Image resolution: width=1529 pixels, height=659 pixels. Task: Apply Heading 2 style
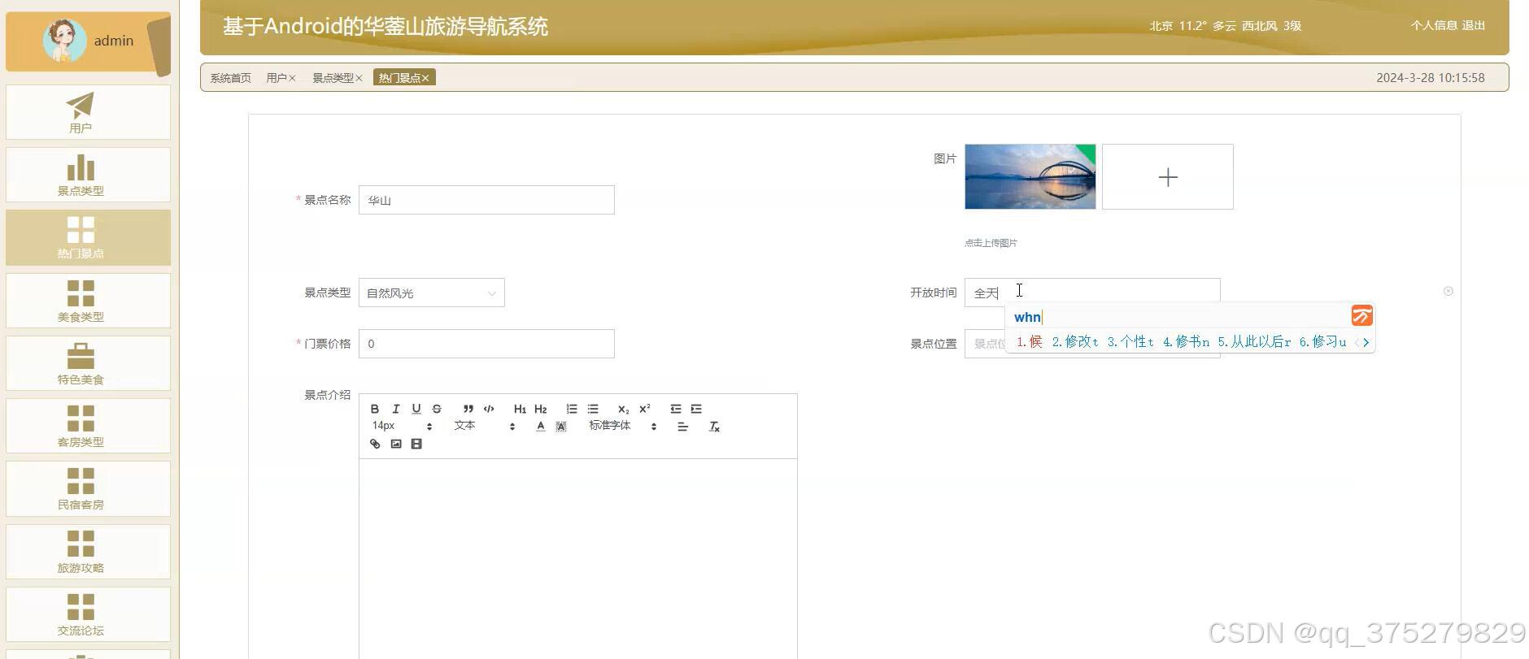[541, 409]
